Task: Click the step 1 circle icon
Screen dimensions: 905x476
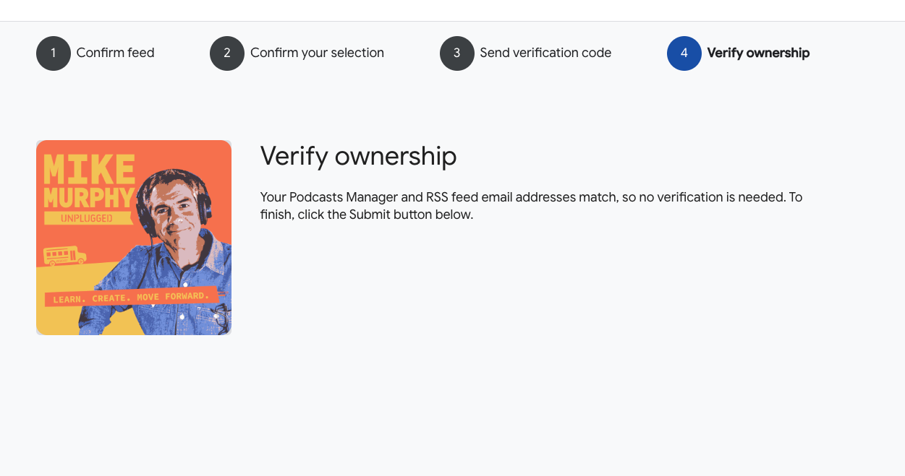Action: pos(54,53)
